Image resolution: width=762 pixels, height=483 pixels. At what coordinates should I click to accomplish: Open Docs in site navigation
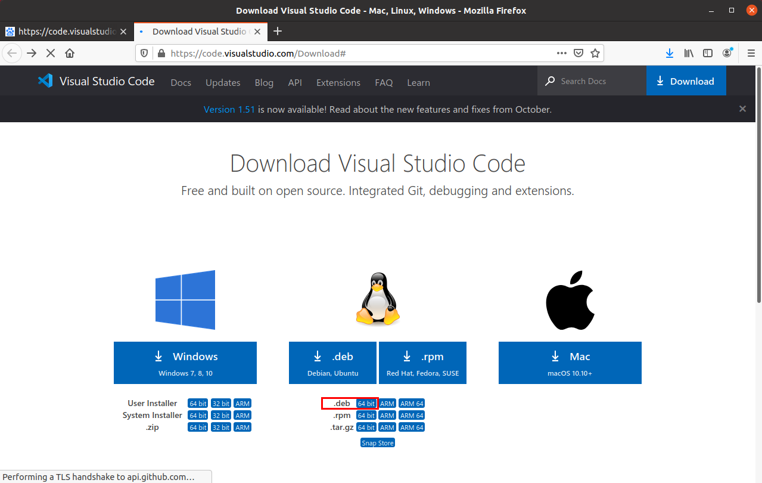pos(181,83)
